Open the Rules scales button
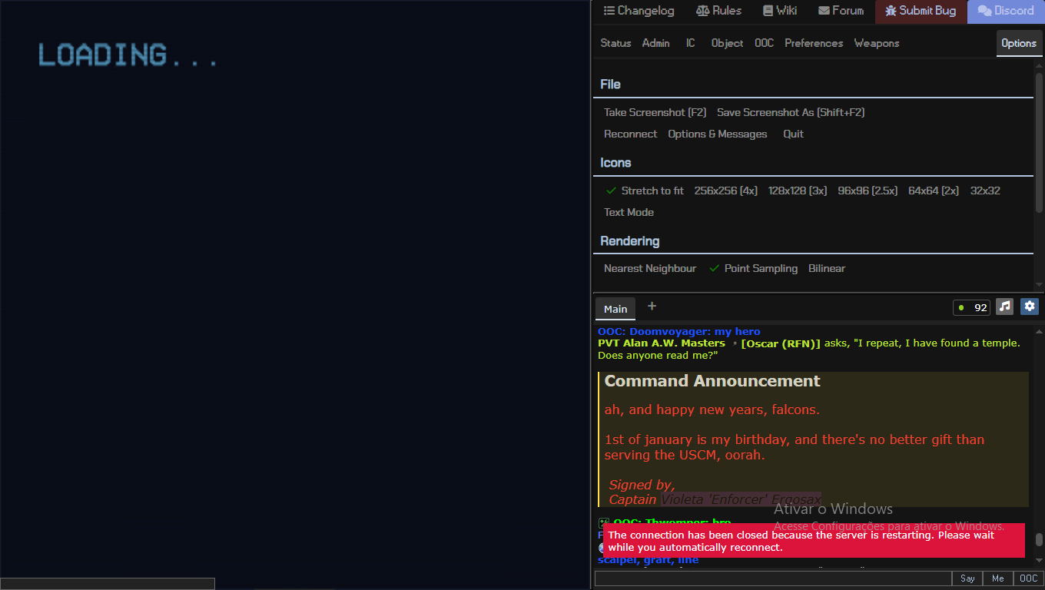1045x590 pixels. [718, 11]
